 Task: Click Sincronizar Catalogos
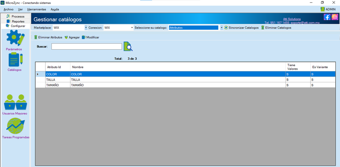point(241,28)
